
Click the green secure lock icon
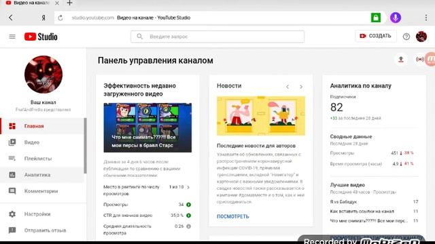coord(376,18)
